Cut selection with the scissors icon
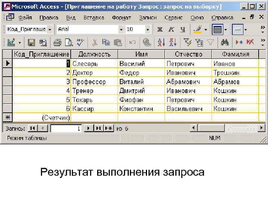This screenshot has width=268, height=201. coord(95,42)
